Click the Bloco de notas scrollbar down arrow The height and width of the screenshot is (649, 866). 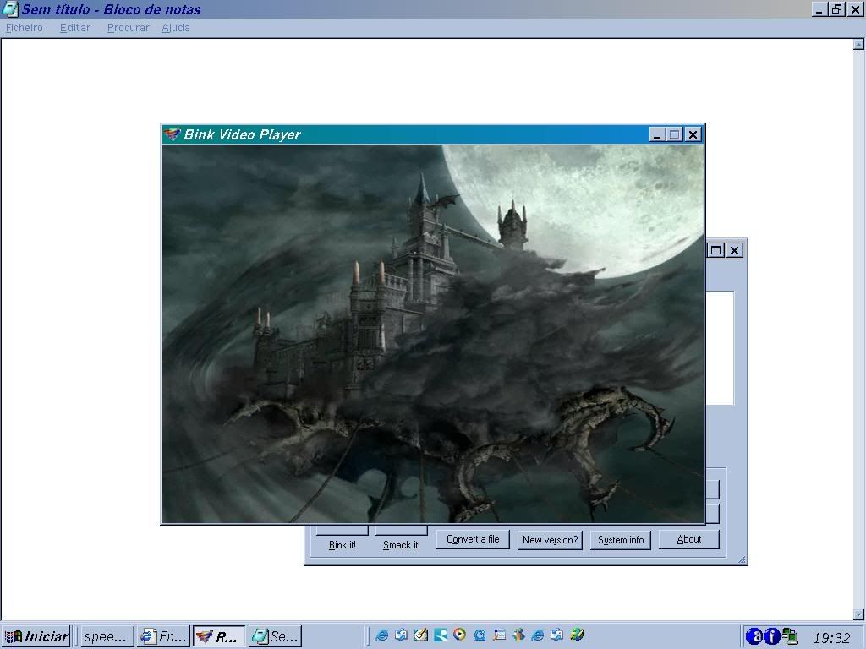[x=859, y=614]
